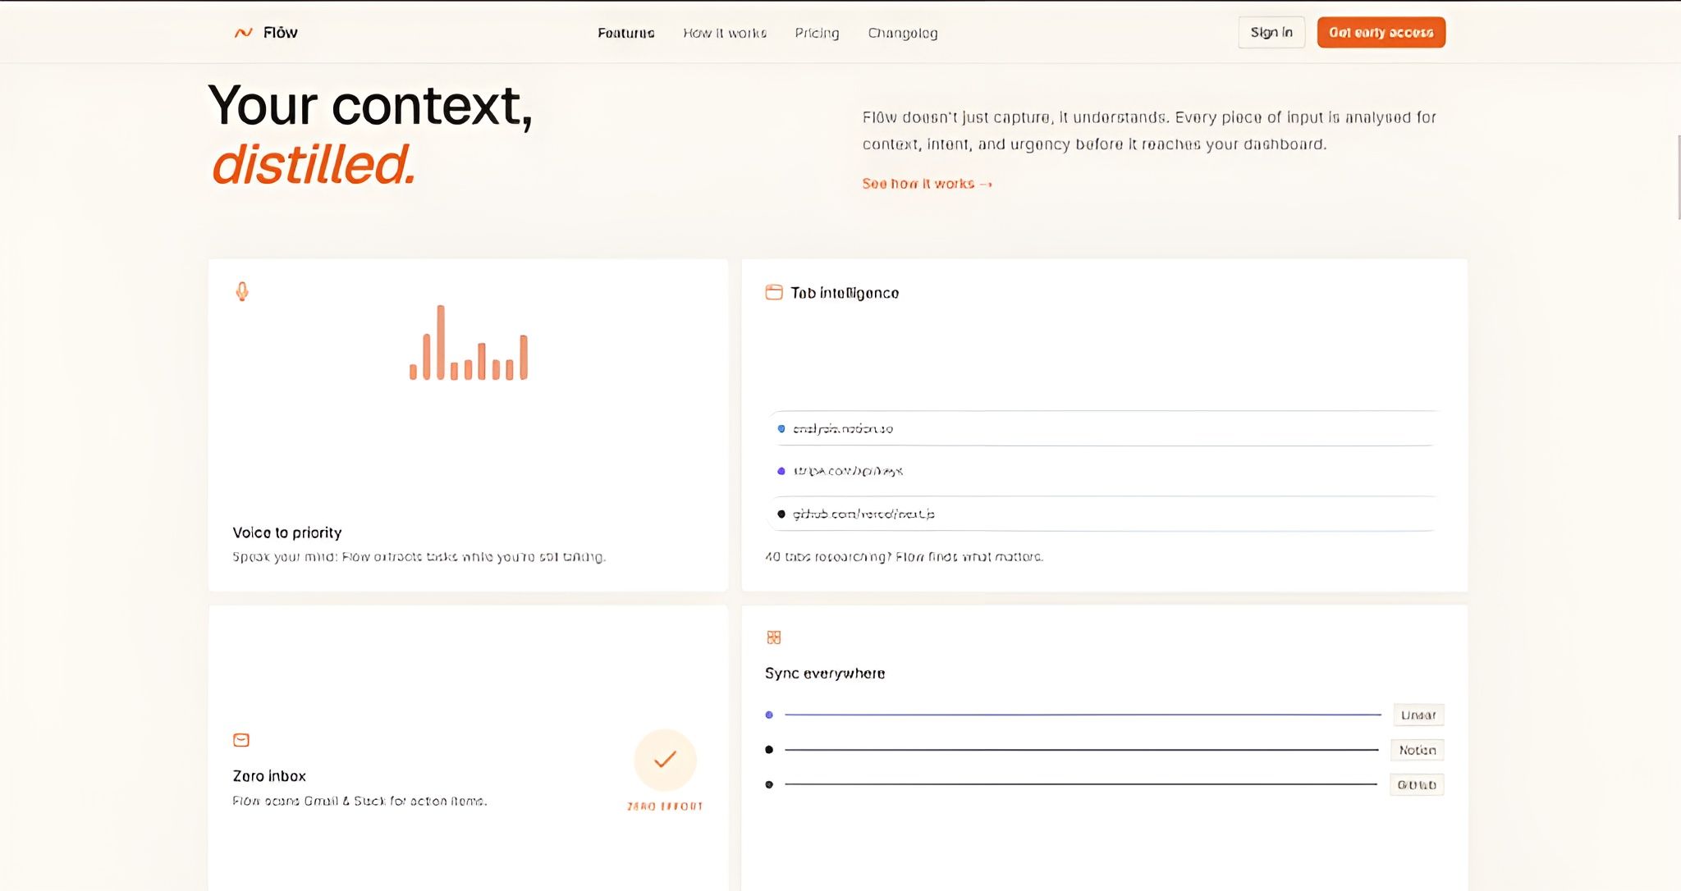Click the Zero inbox heading
The image size is (1681, 891).
tap(269, 776)
